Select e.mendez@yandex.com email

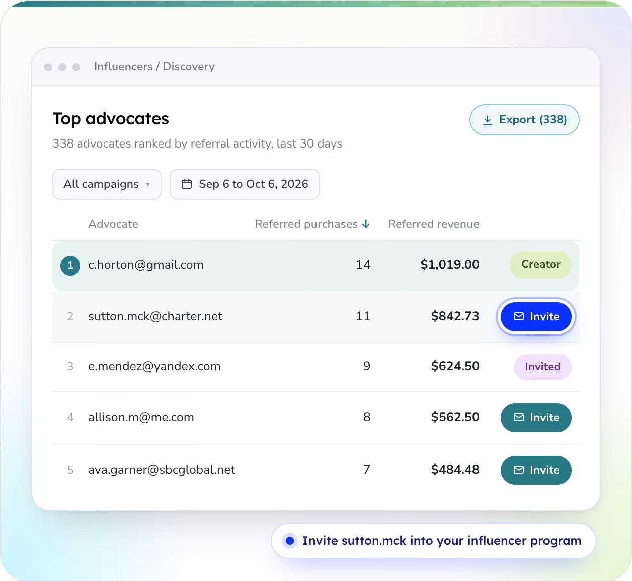tap(154, 366)
